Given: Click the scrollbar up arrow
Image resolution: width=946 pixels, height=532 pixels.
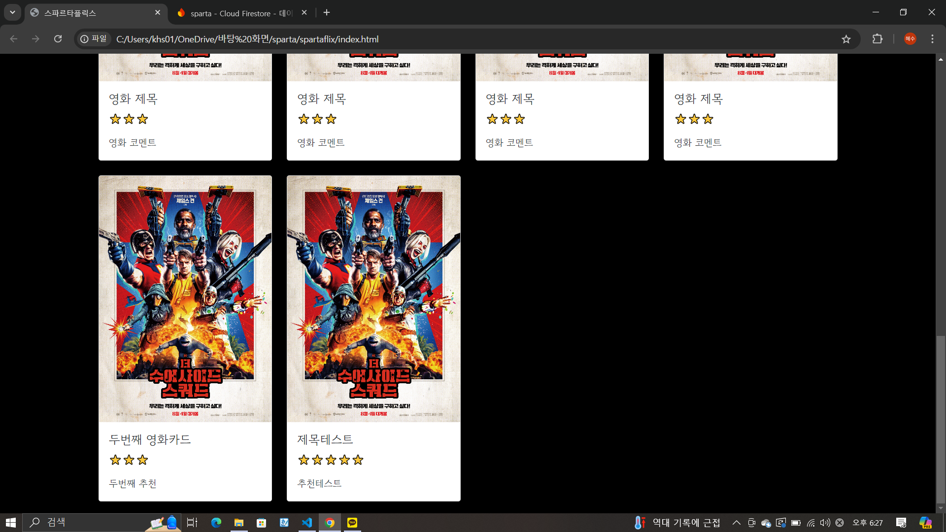Looking at the screenshot, I should [x=941, y=59].
